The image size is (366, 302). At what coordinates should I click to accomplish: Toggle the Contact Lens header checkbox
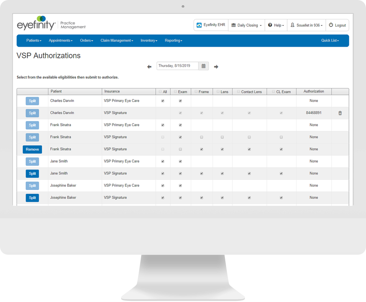(x=239, y=92)
